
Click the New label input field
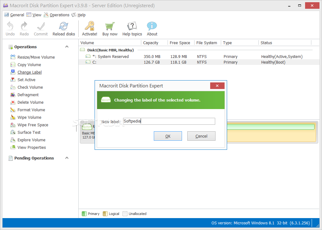(169, 121)
